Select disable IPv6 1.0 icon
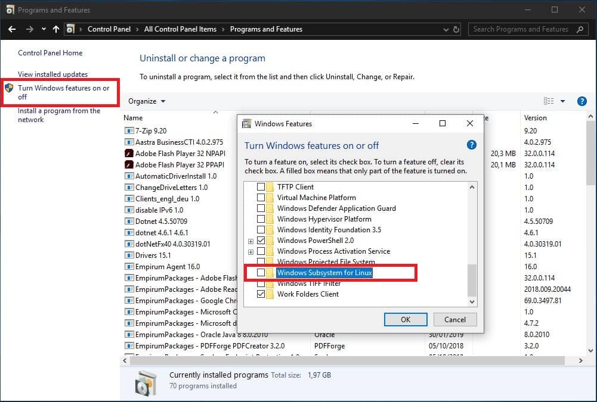The height and width of the screenshot is (402, 597). pos(129,210)
